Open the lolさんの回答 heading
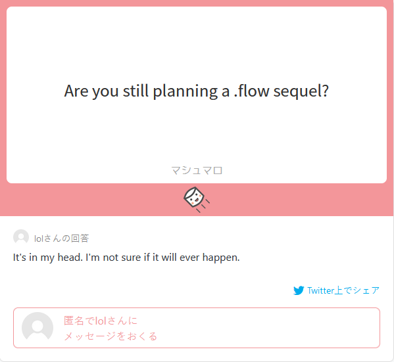 (61, 238)
